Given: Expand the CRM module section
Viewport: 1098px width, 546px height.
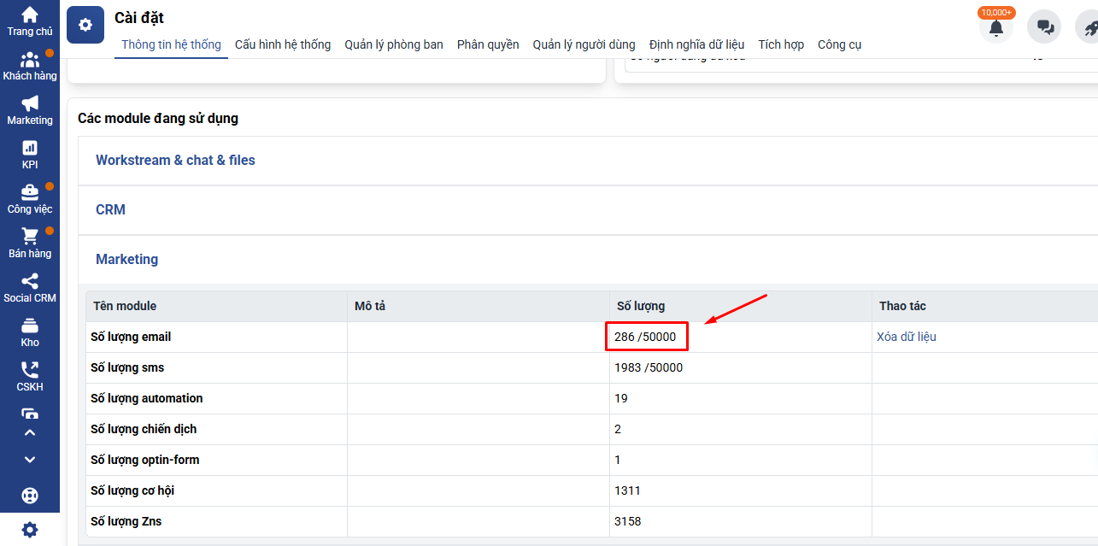Looking at the screenshot, I should click(x=110, y=210).
